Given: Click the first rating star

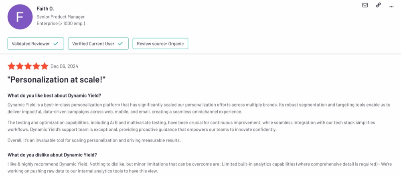Looking at the screenshot, I should click(11, 66).
